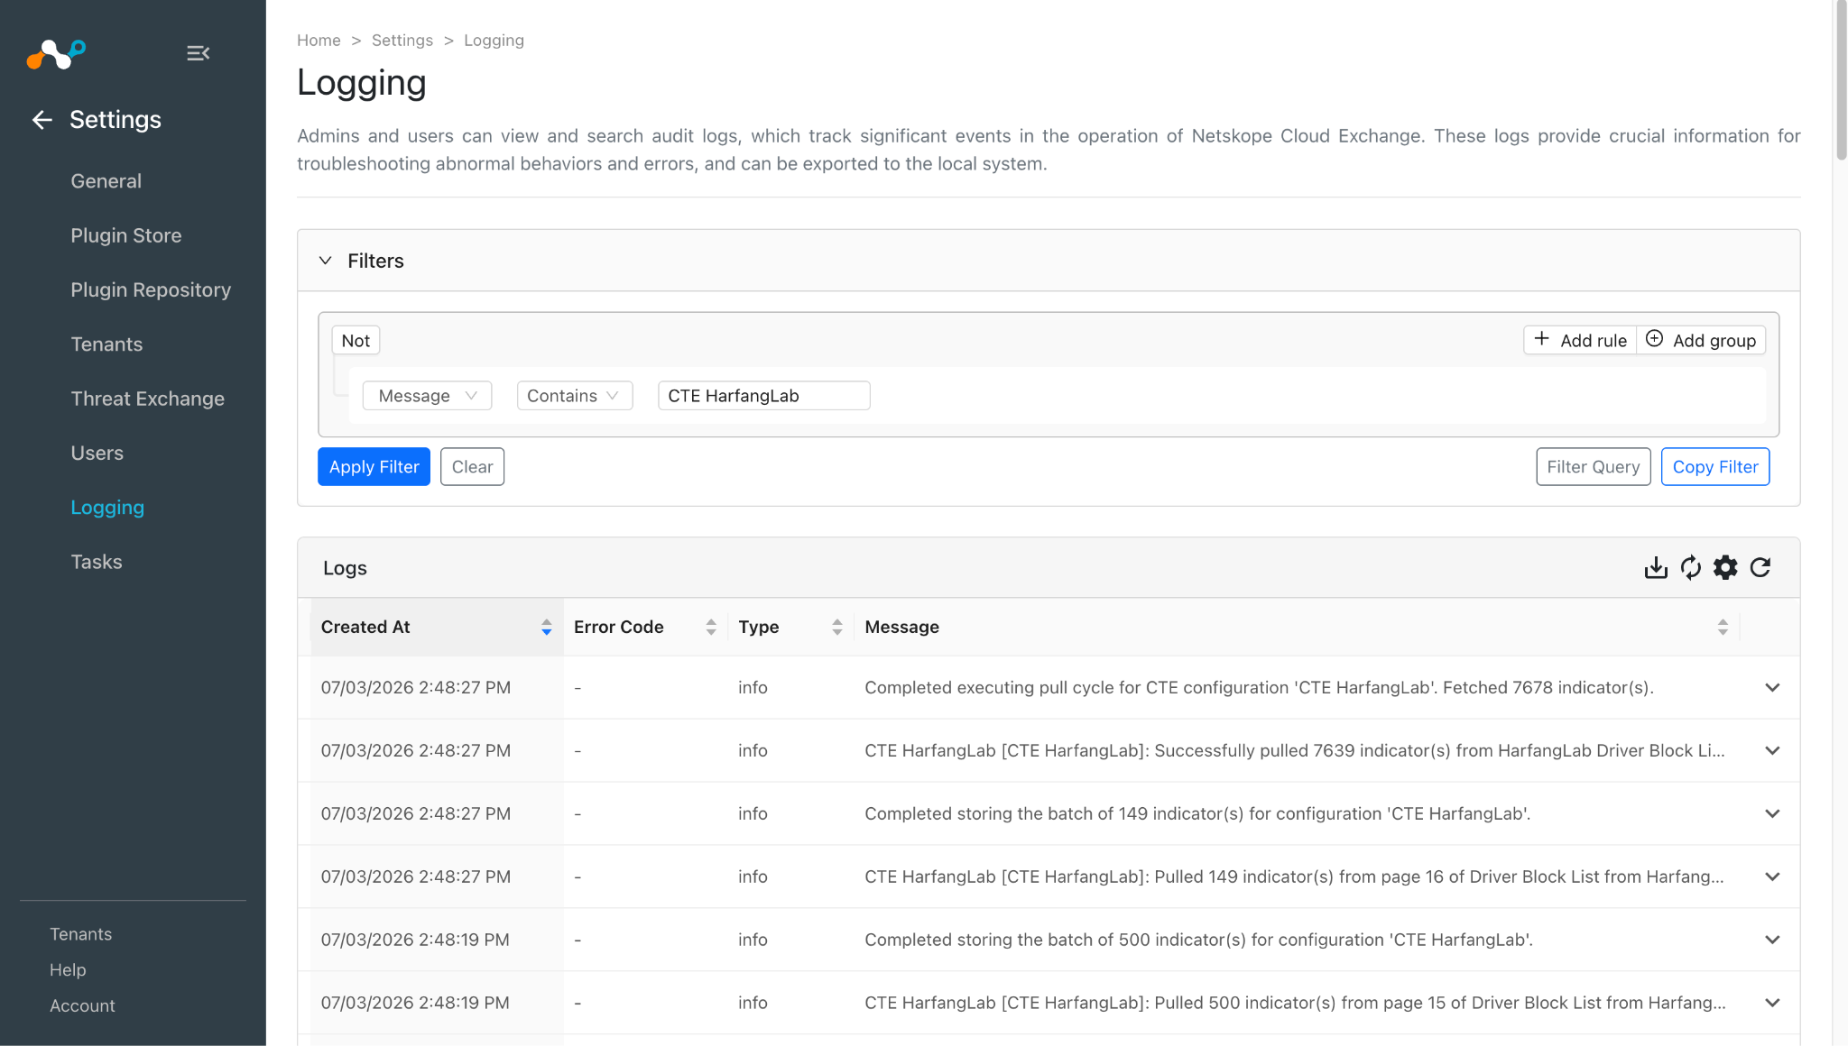The image size is (1848, 1046).
Task: Add rule to the filter
Action: [1580, 341]
